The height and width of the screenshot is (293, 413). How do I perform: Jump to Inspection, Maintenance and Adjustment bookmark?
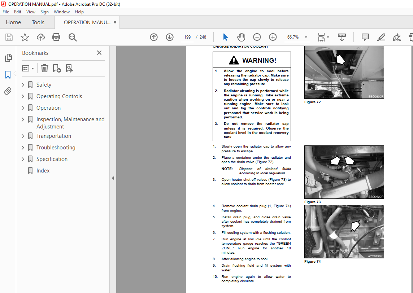coord(70,123)
